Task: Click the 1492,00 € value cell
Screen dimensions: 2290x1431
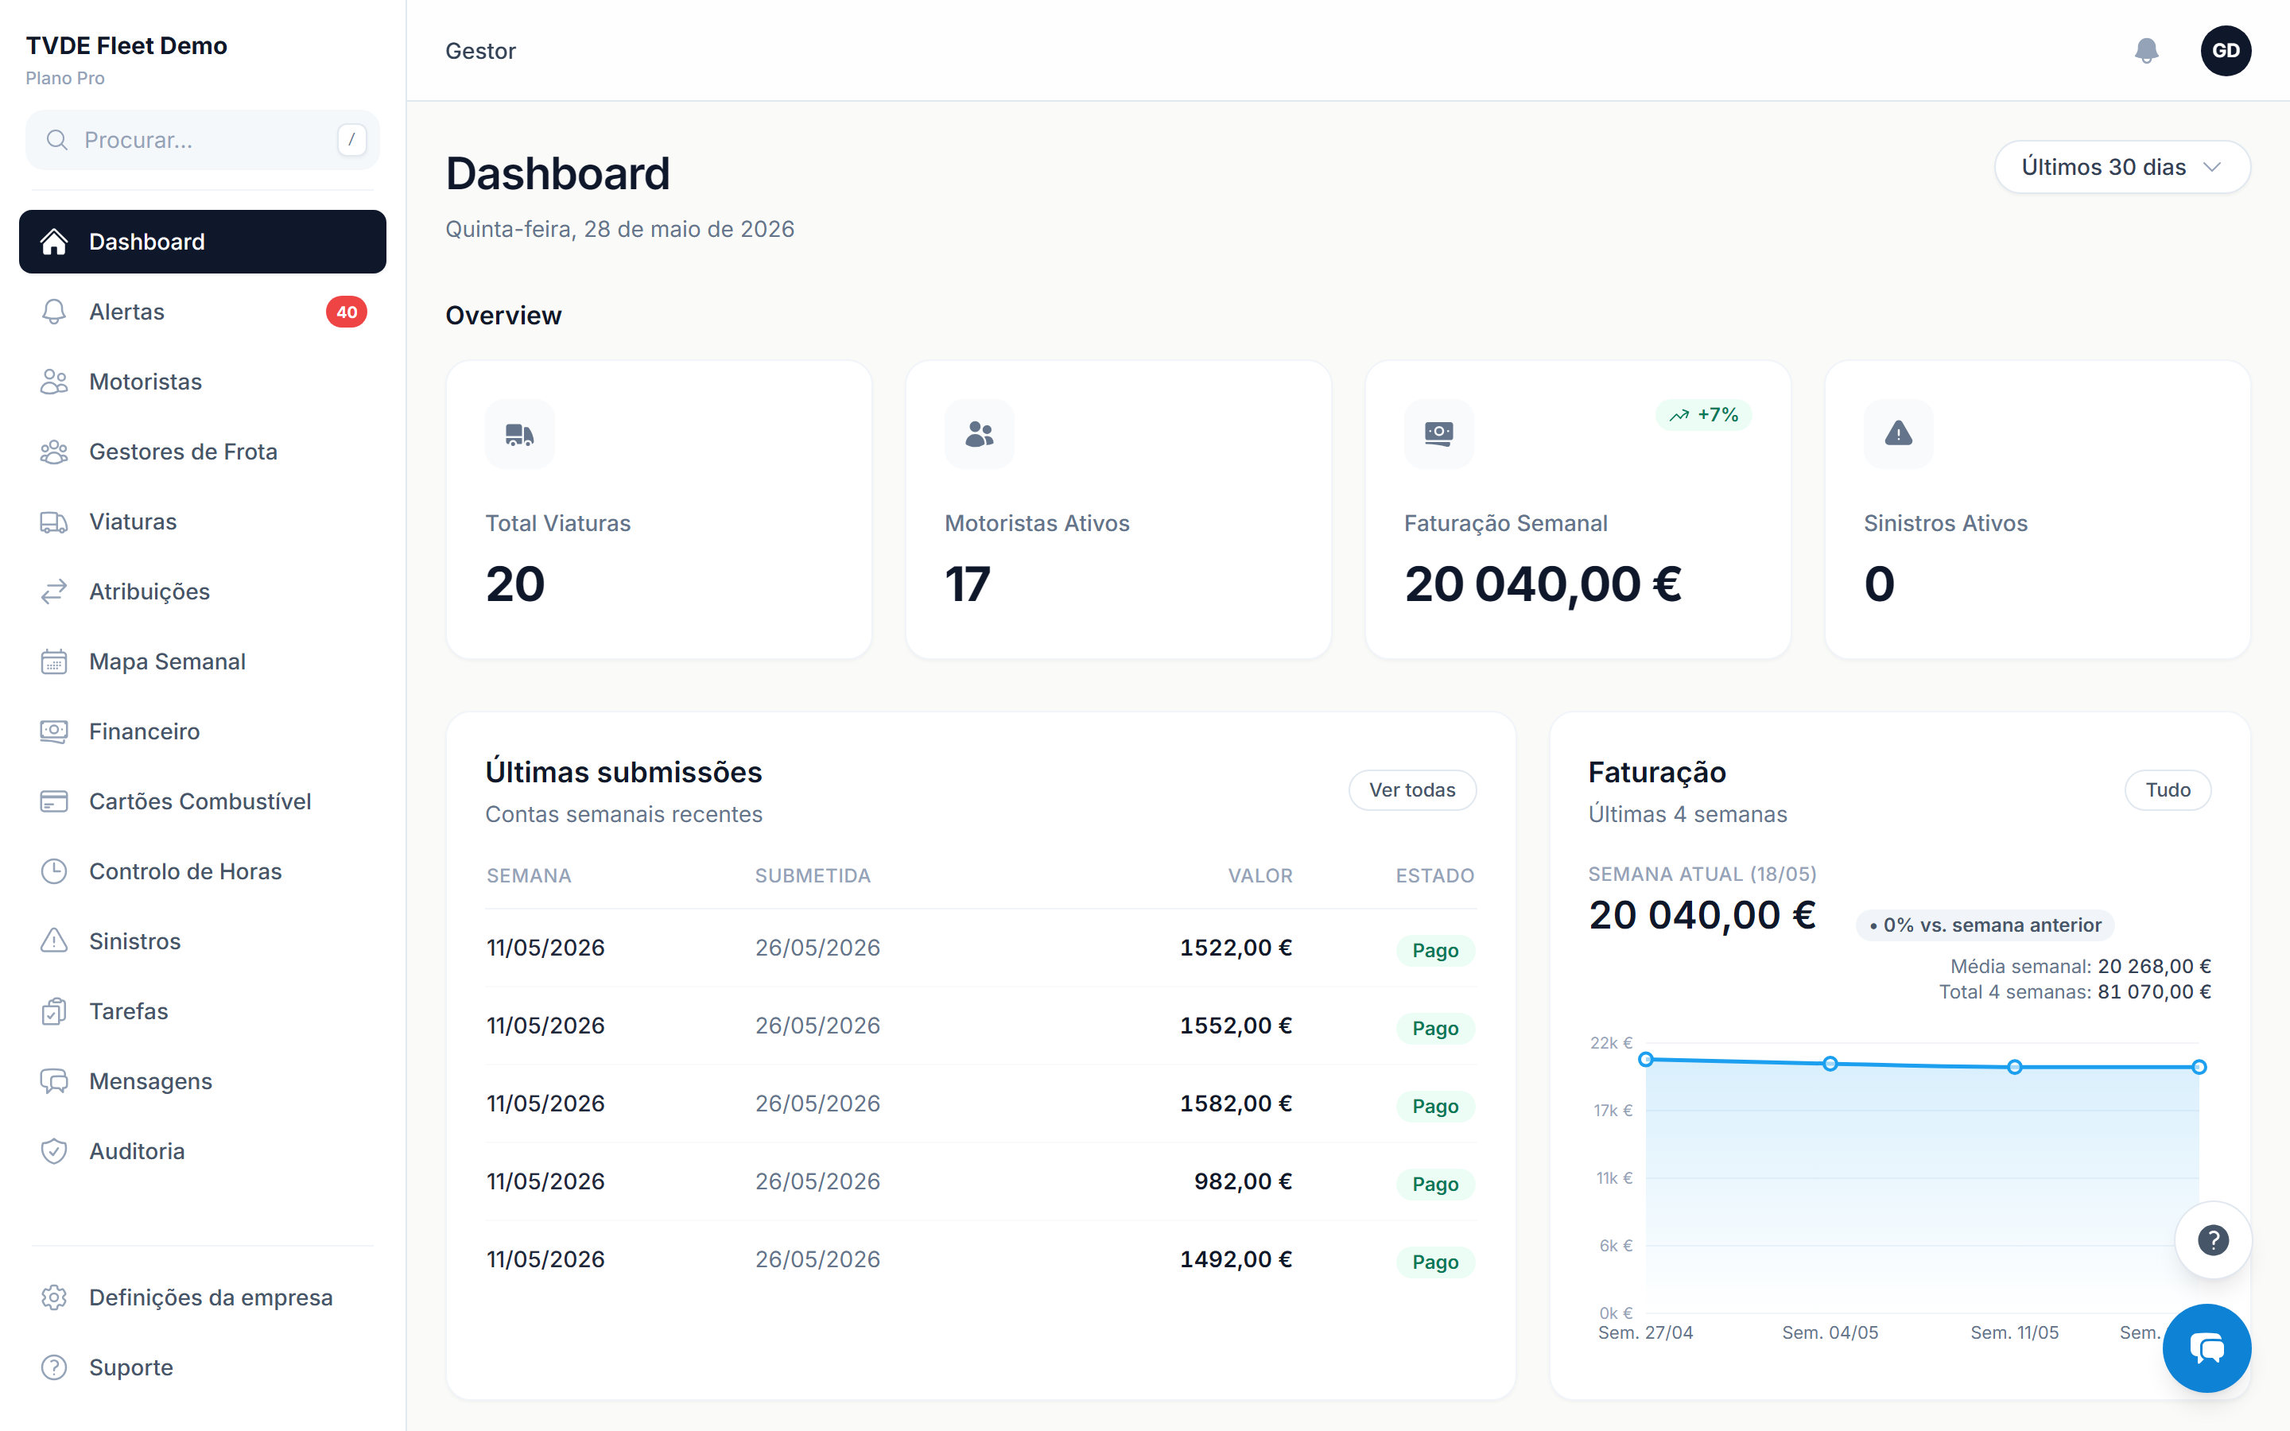Action: click(1235, 1260)
